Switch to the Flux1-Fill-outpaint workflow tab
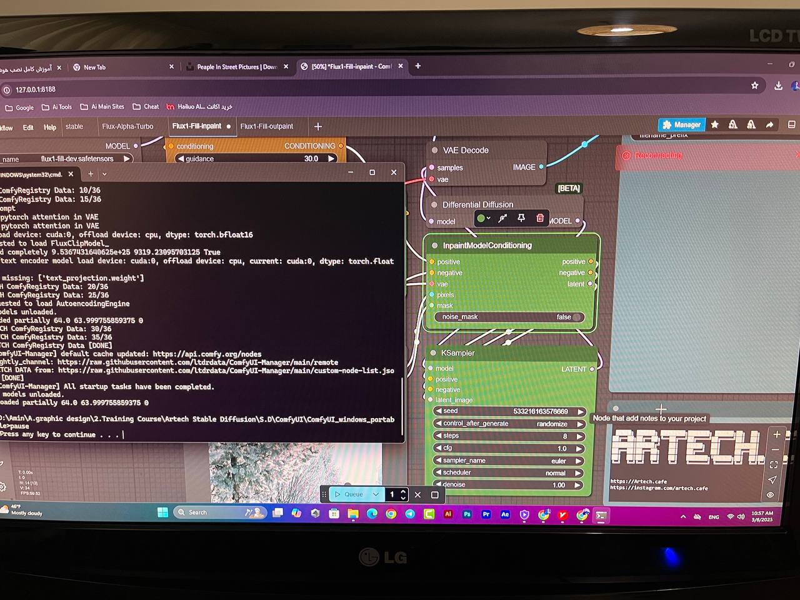Screen dimensions: 800x600 pyautogui.click(x=266, y=126)
